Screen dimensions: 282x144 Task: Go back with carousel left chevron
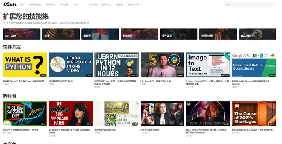[269, 31]
